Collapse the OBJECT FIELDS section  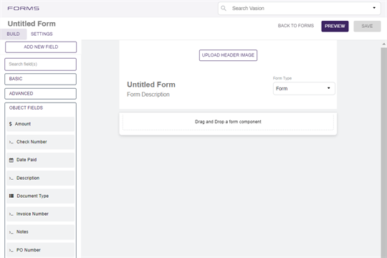[26, 108]
